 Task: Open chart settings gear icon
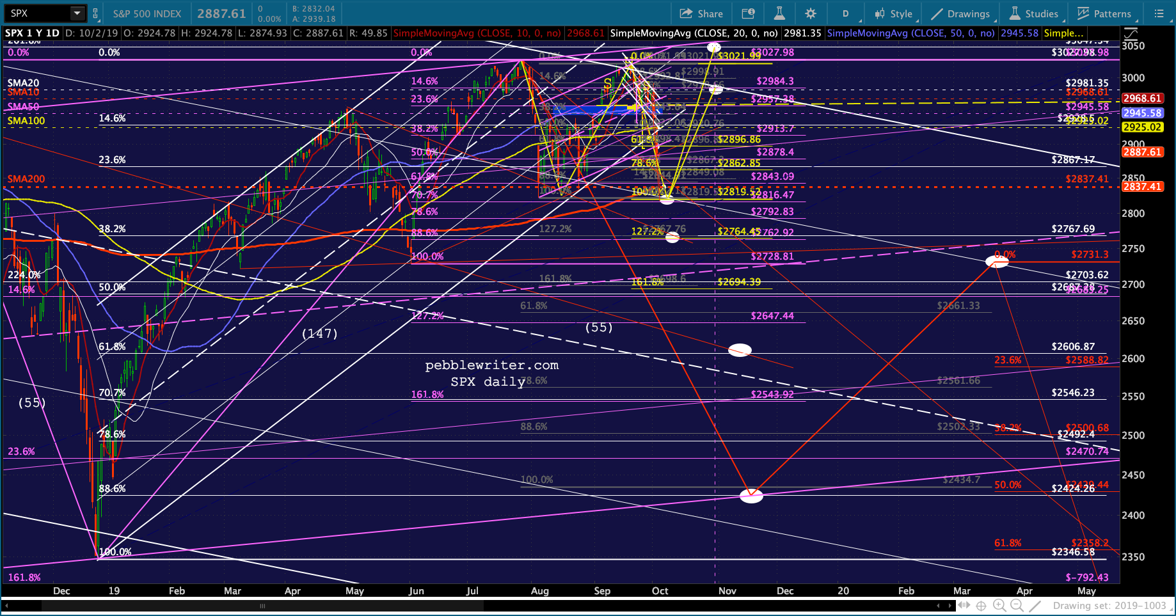click(811, 13)
